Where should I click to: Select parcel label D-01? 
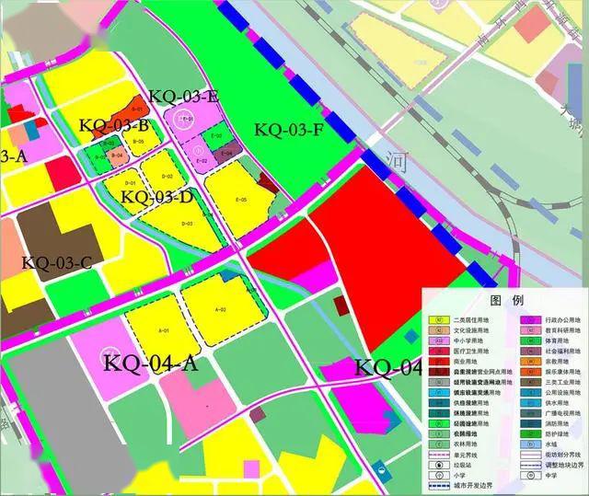(130, 183)
